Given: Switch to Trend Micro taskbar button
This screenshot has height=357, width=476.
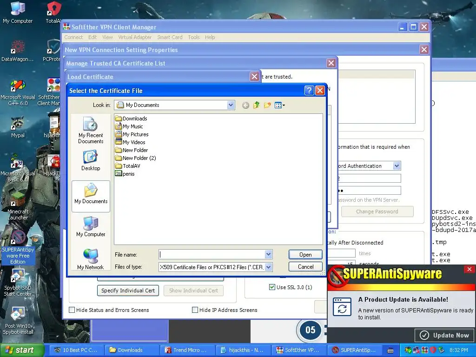Looking at the screenshot, I should [x=187, y=350].
